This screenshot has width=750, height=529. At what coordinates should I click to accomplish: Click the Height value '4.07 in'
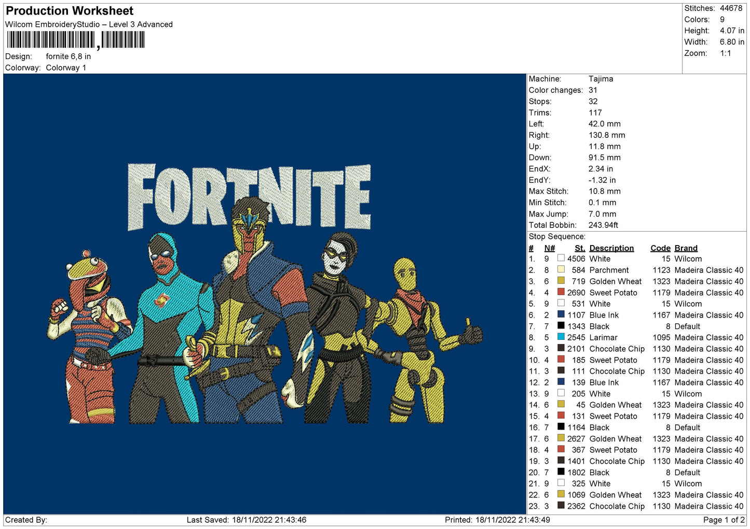tap(732, 31)
